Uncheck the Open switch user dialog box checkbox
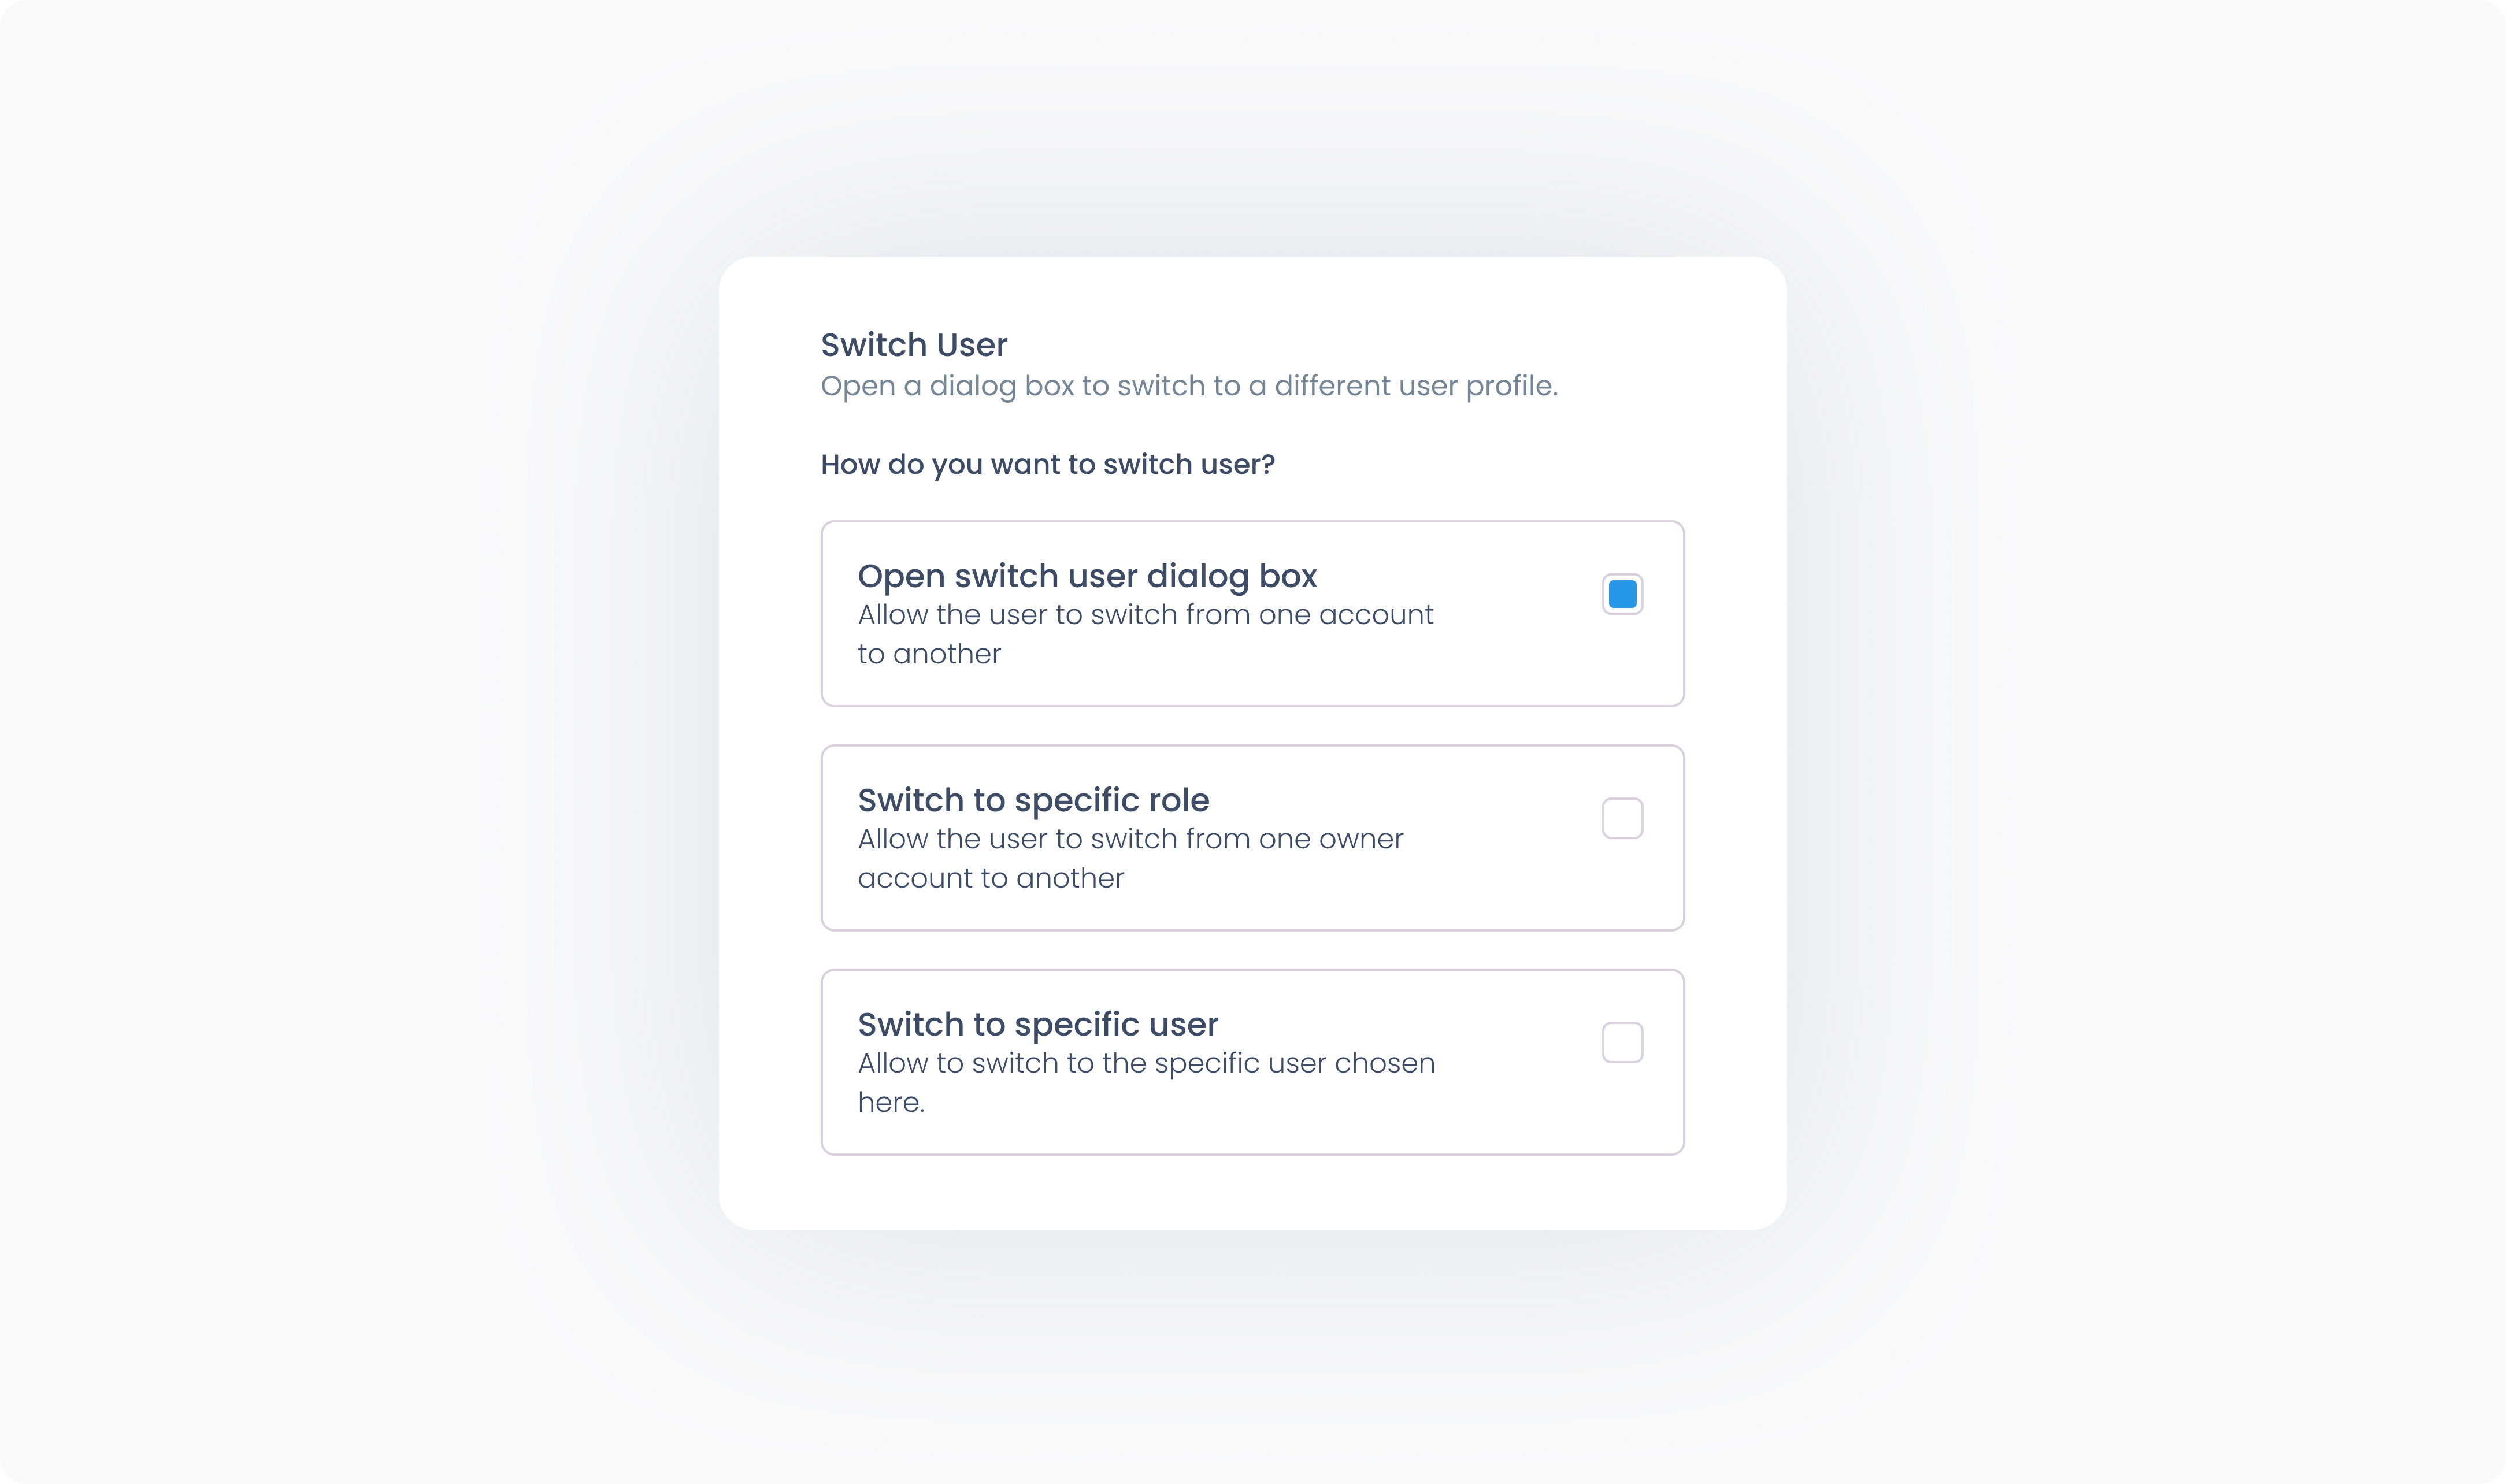The height and width of the screenshot is (1484, 2506). click(x=1622, y=594)
